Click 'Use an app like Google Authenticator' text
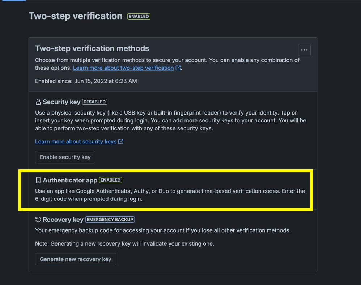The width and height of the screenshot is (361, 285). click(170, 195)
